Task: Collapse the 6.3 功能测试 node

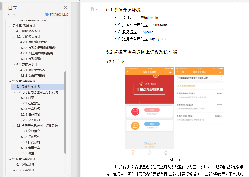Action: click(14, 170)
